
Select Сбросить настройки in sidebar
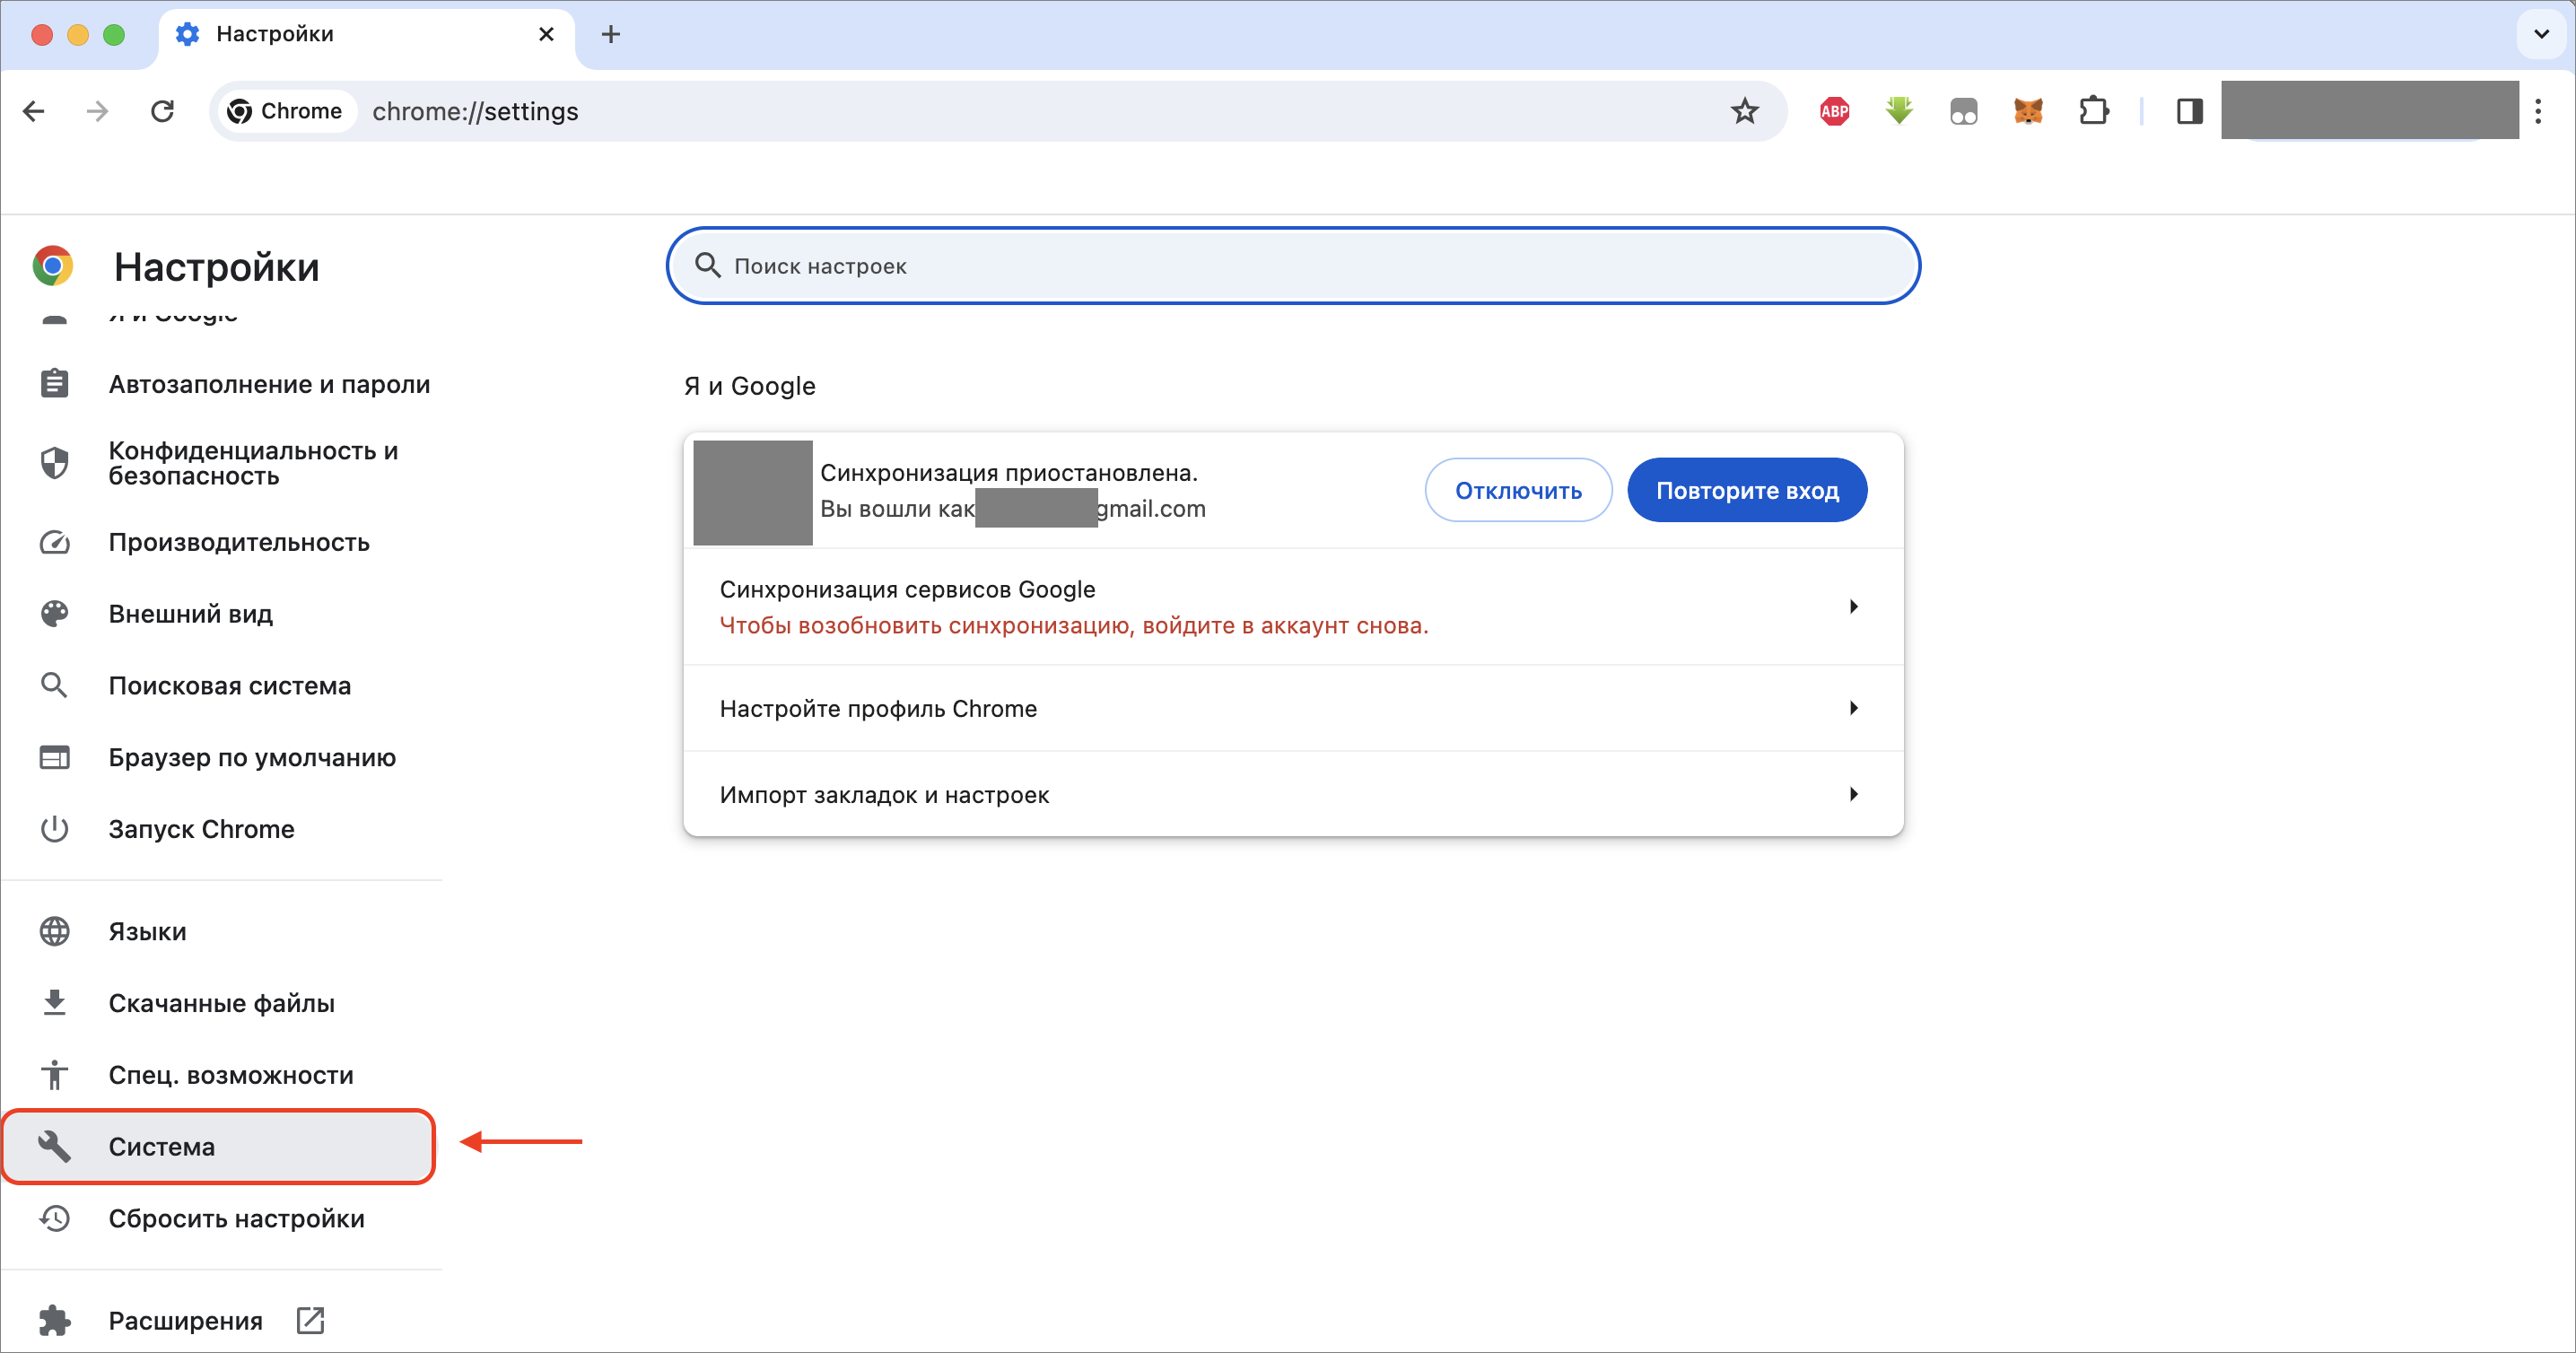tap(219, 1219)
